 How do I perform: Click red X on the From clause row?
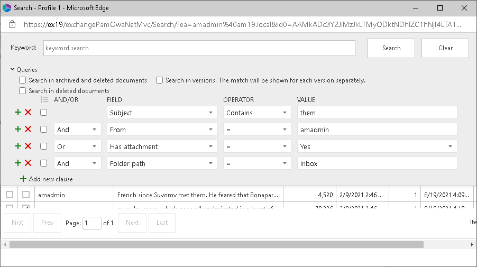[x=28, y=130]
